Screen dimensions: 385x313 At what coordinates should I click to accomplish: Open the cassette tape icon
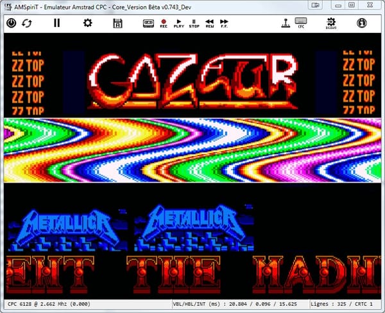click(x=149, y=23)
